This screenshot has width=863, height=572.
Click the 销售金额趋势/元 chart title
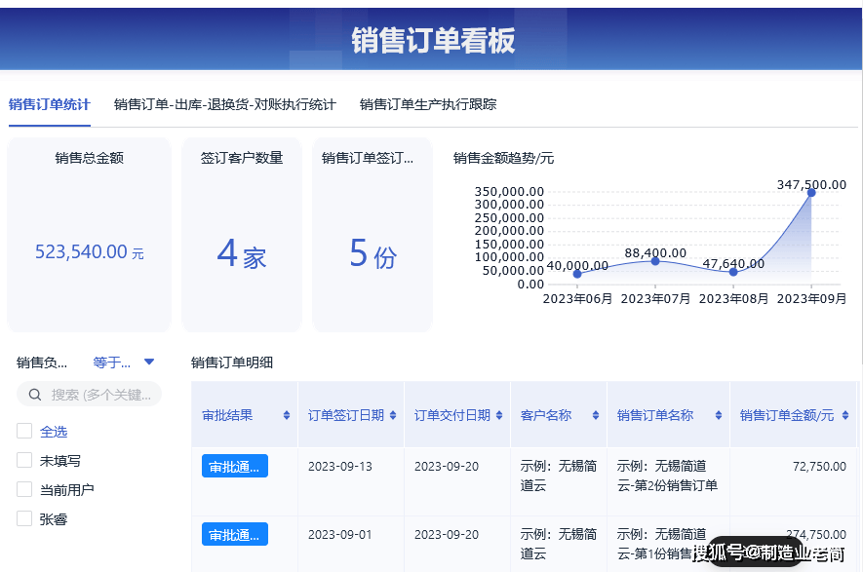503,159
